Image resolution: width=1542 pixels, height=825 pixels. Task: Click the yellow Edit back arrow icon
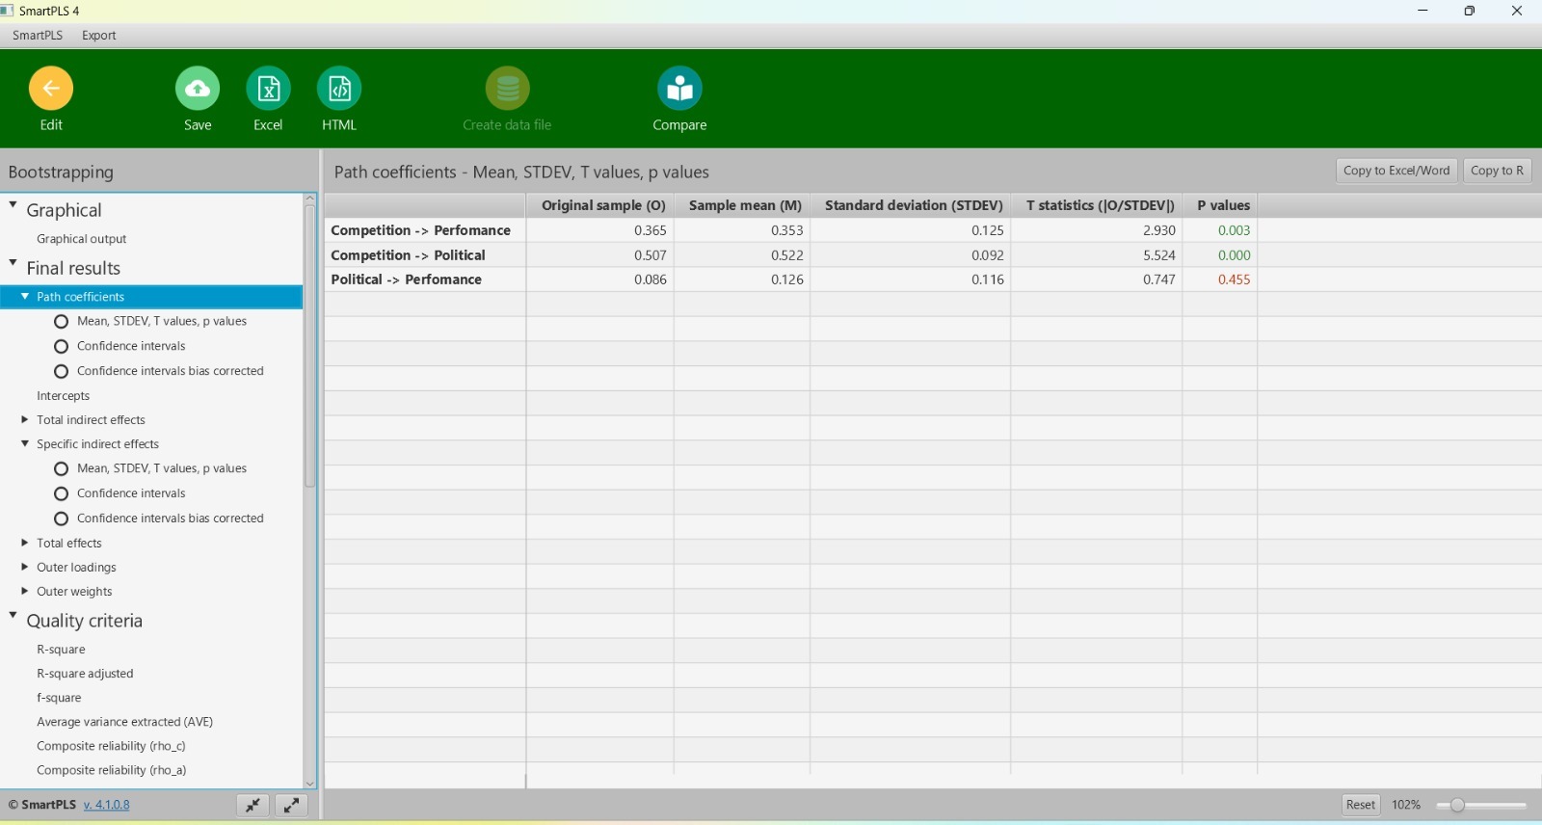[x=51, y=89]
